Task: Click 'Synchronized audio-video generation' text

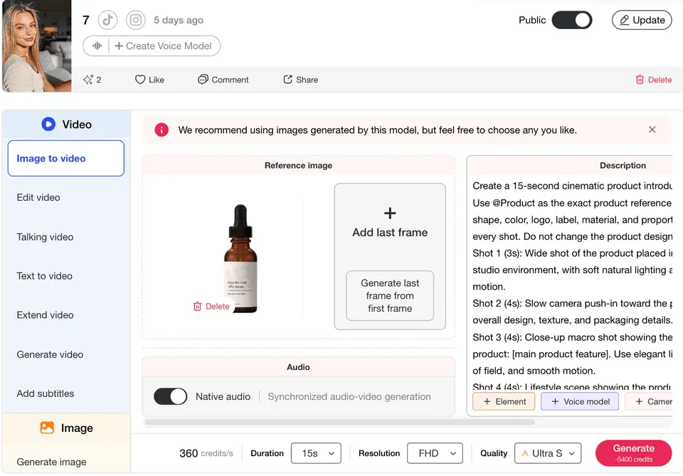Action: tap(349, 396)
